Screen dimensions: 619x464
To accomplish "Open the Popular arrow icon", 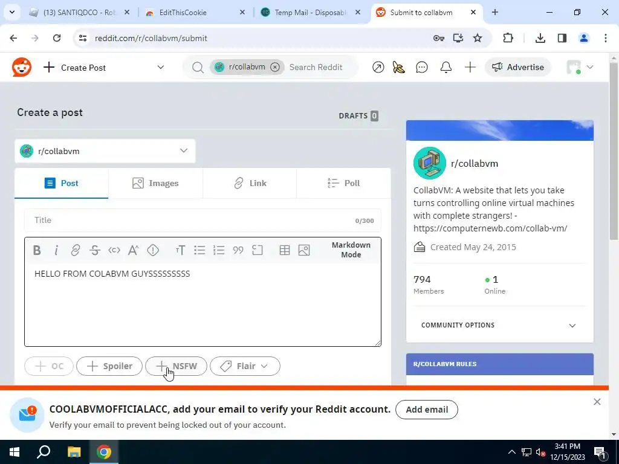I will click(378, 68).
